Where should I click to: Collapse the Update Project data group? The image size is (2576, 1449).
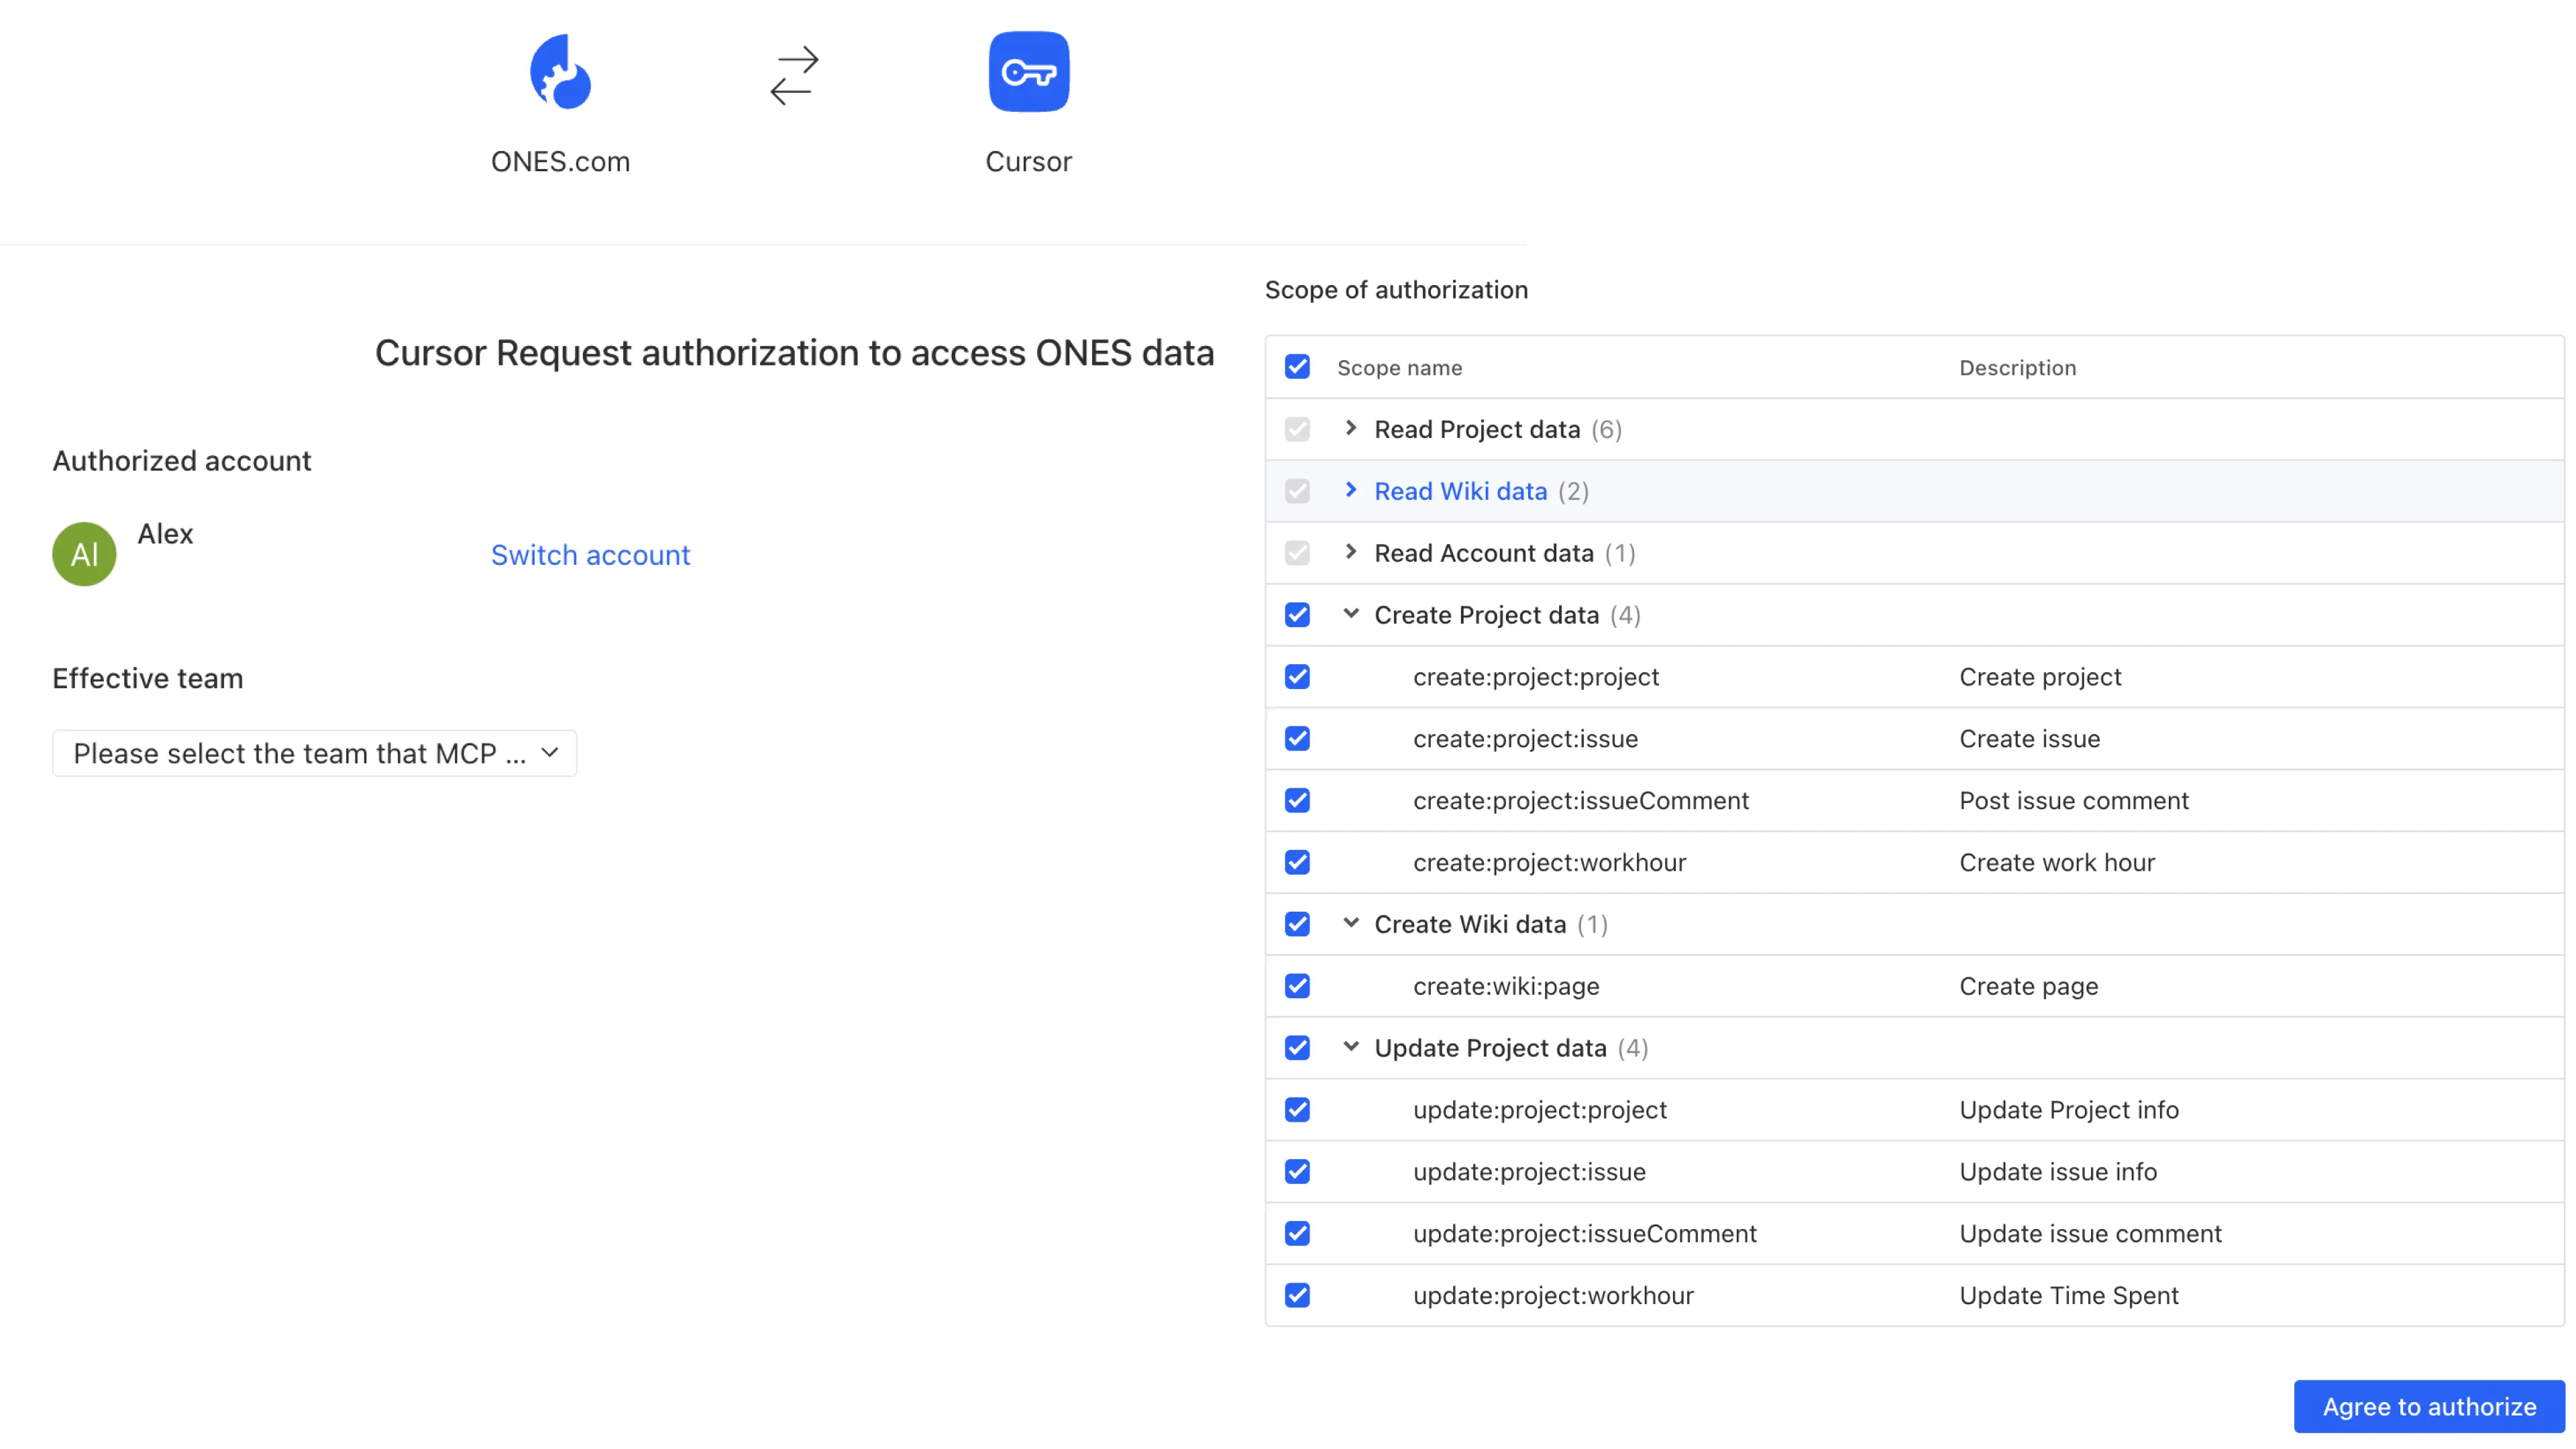click(1351, 1047)
